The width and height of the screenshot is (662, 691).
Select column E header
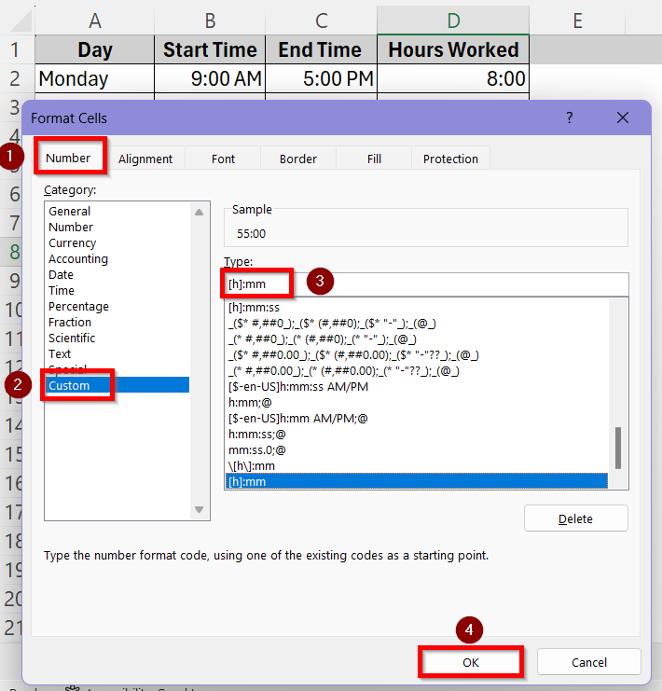point(577,21)
